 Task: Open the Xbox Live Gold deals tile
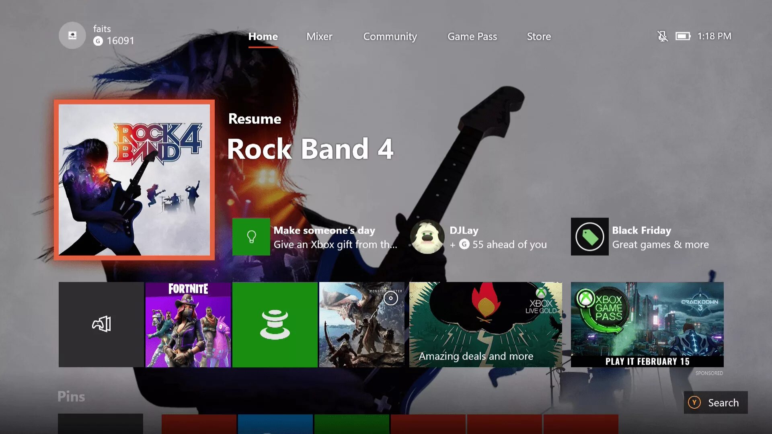point(485,324)
